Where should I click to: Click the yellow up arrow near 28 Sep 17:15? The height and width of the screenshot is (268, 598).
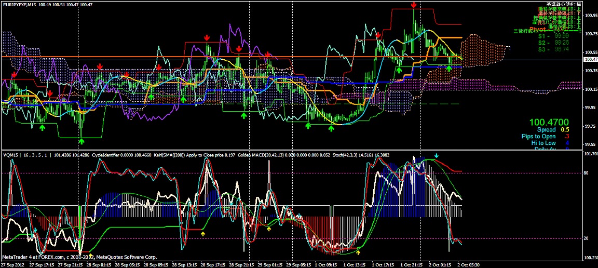[x=203, y=234]
